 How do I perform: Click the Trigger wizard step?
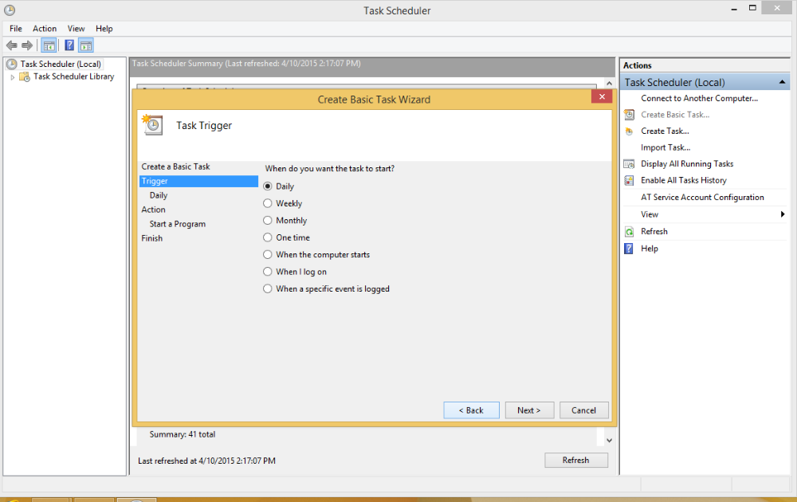click(198, 182)
